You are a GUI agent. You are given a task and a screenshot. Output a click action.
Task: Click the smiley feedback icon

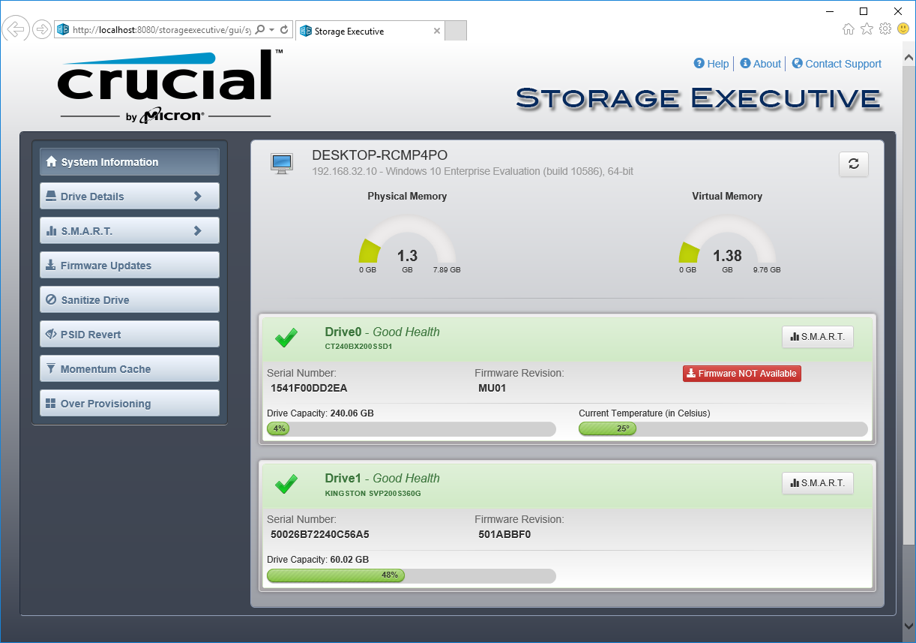(903, 29)
